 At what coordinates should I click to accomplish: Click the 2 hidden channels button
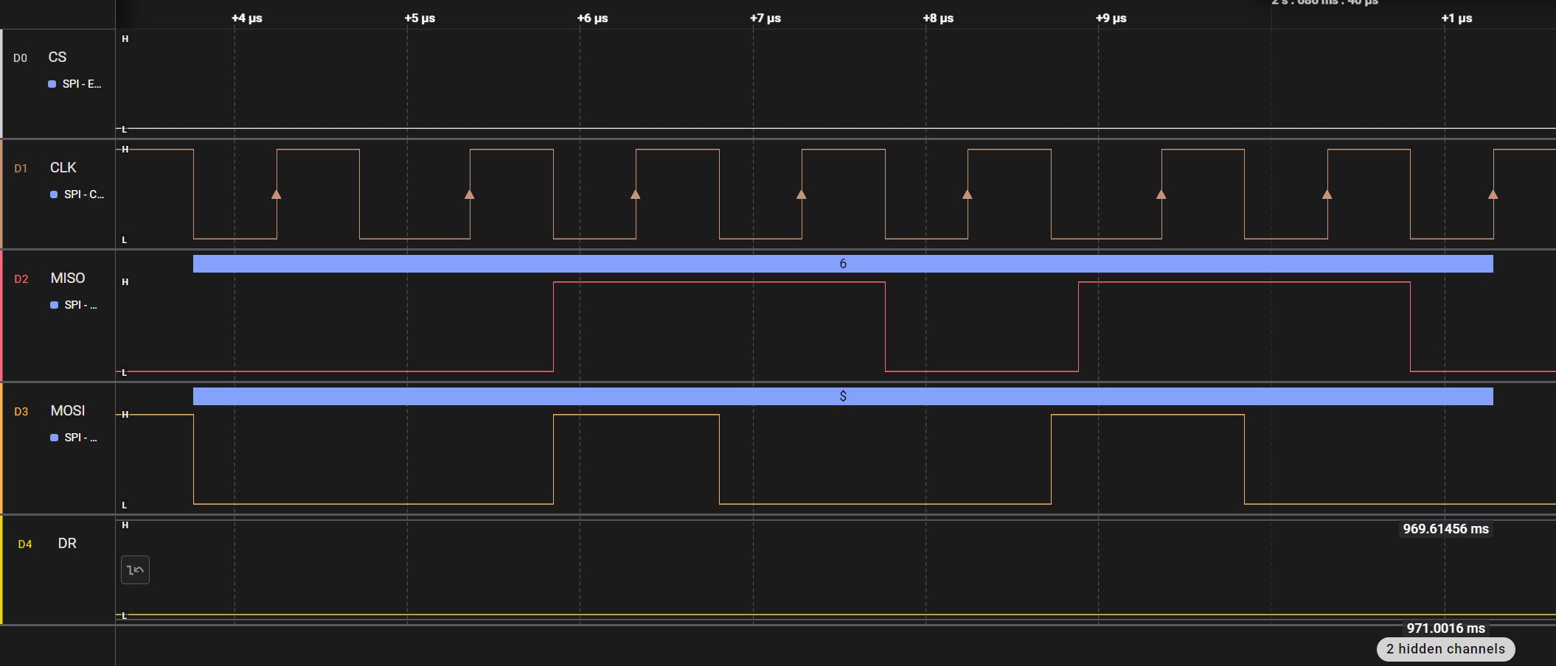1444,649
